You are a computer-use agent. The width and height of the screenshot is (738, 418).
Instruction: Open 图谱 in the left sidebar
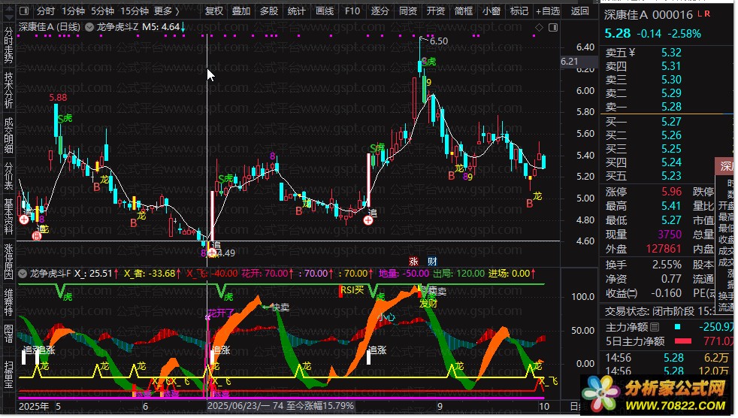point(8,334)
